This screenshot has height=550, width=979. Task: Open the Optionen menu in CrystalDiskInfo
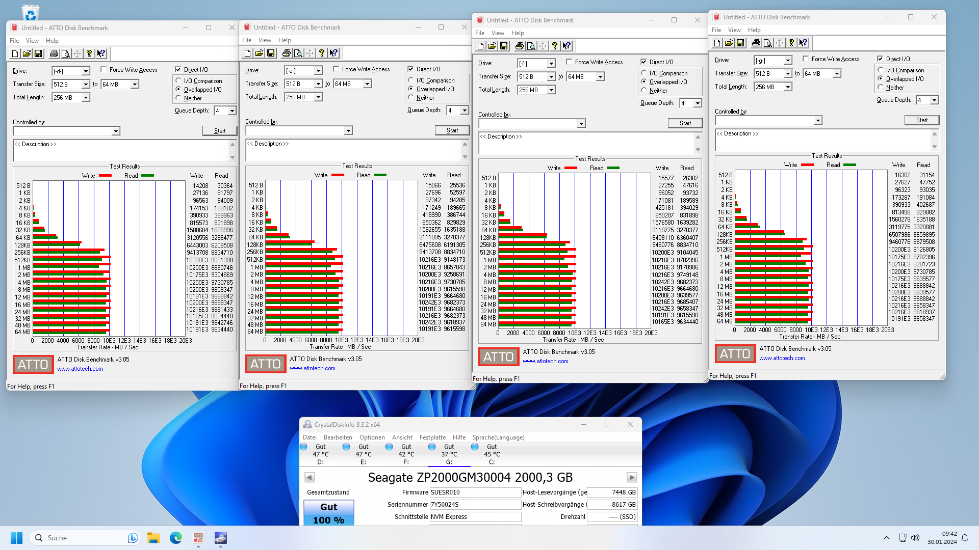click(x=372, y=437)
